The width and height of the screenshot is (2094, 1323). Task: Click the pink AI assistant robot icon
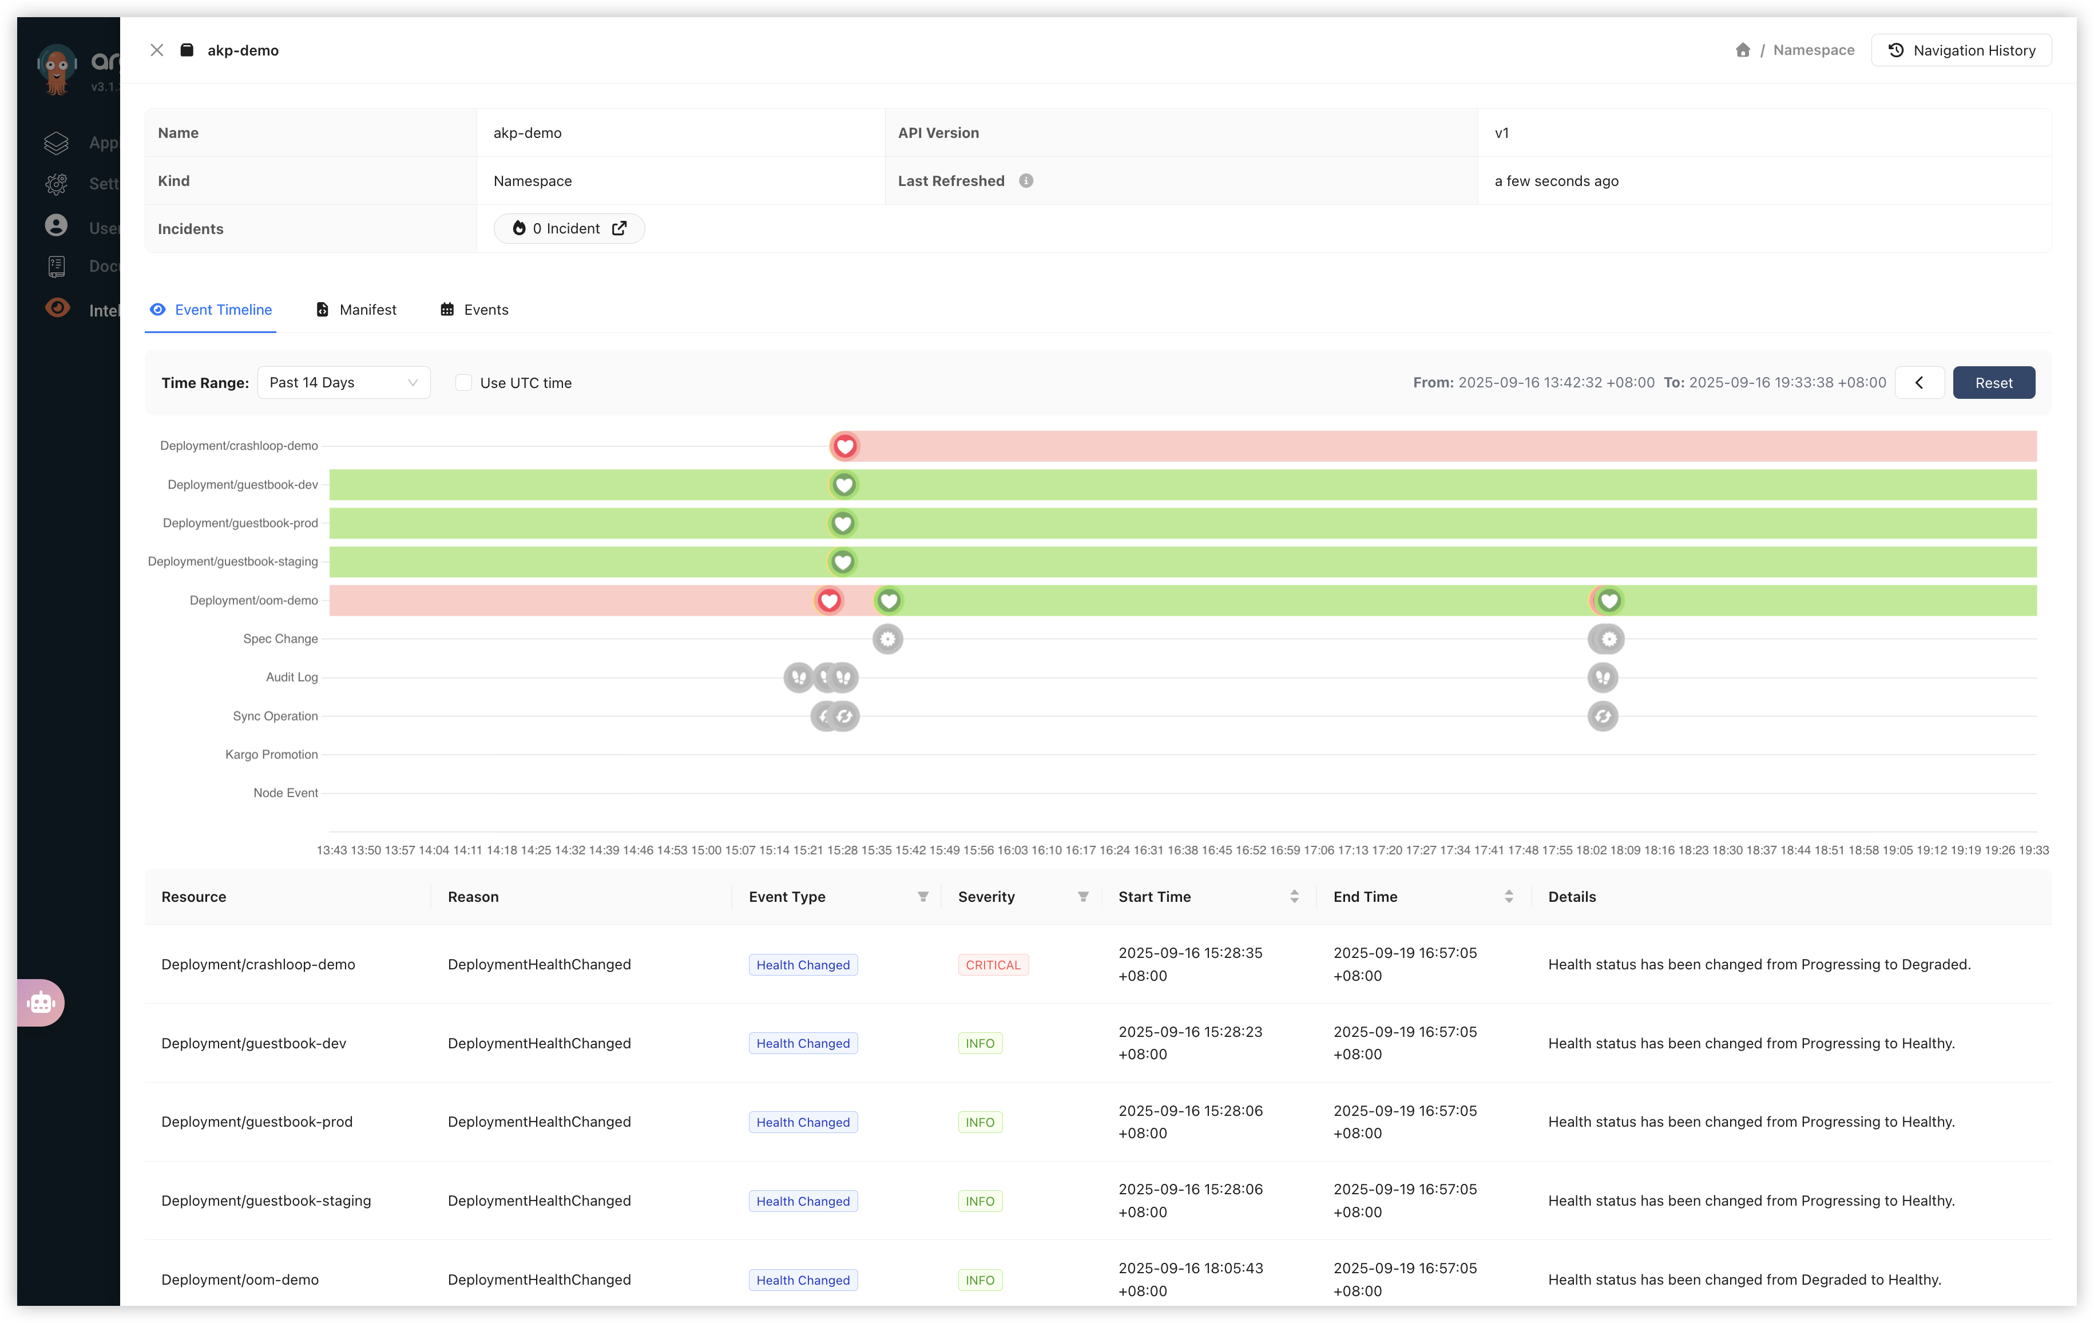[x=41, y=1003]
